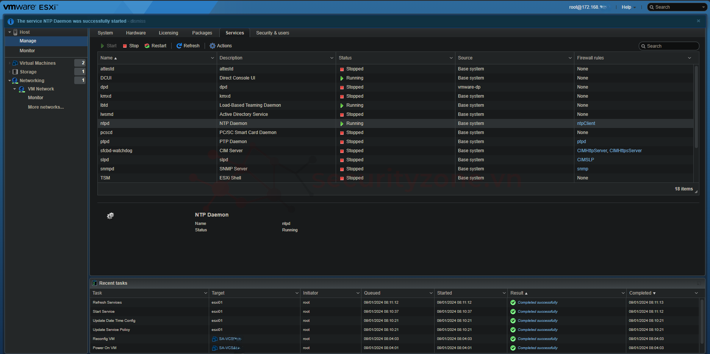Open the Source column dropdown menu
This screenshot has height=354, width=710.
[x=570, y=58]
